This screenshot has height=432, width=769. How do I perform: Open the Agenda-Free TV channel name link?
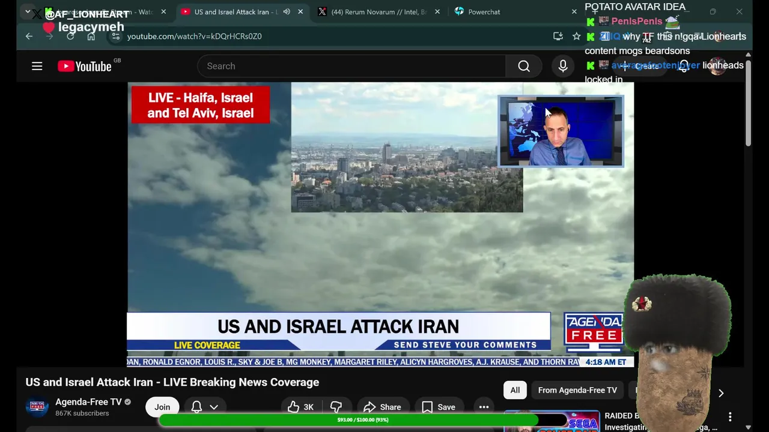88,402
